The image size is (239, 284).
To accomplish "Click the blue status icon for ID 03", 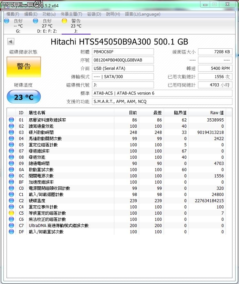I will [11, 132].
